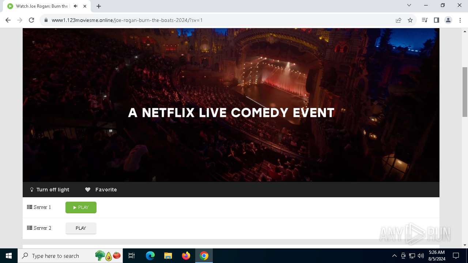Screen dimensions: 468x263
Task: Toggle Turn off light
Action: tap(50, 190)
